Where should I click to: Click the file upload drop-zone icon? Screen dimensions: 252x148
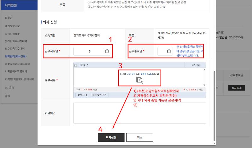tap(140, 80)
